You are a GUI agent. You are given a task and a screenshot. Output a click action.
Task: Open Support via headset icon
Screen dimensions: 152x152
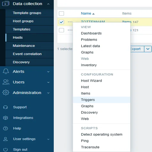click(5, 107)
